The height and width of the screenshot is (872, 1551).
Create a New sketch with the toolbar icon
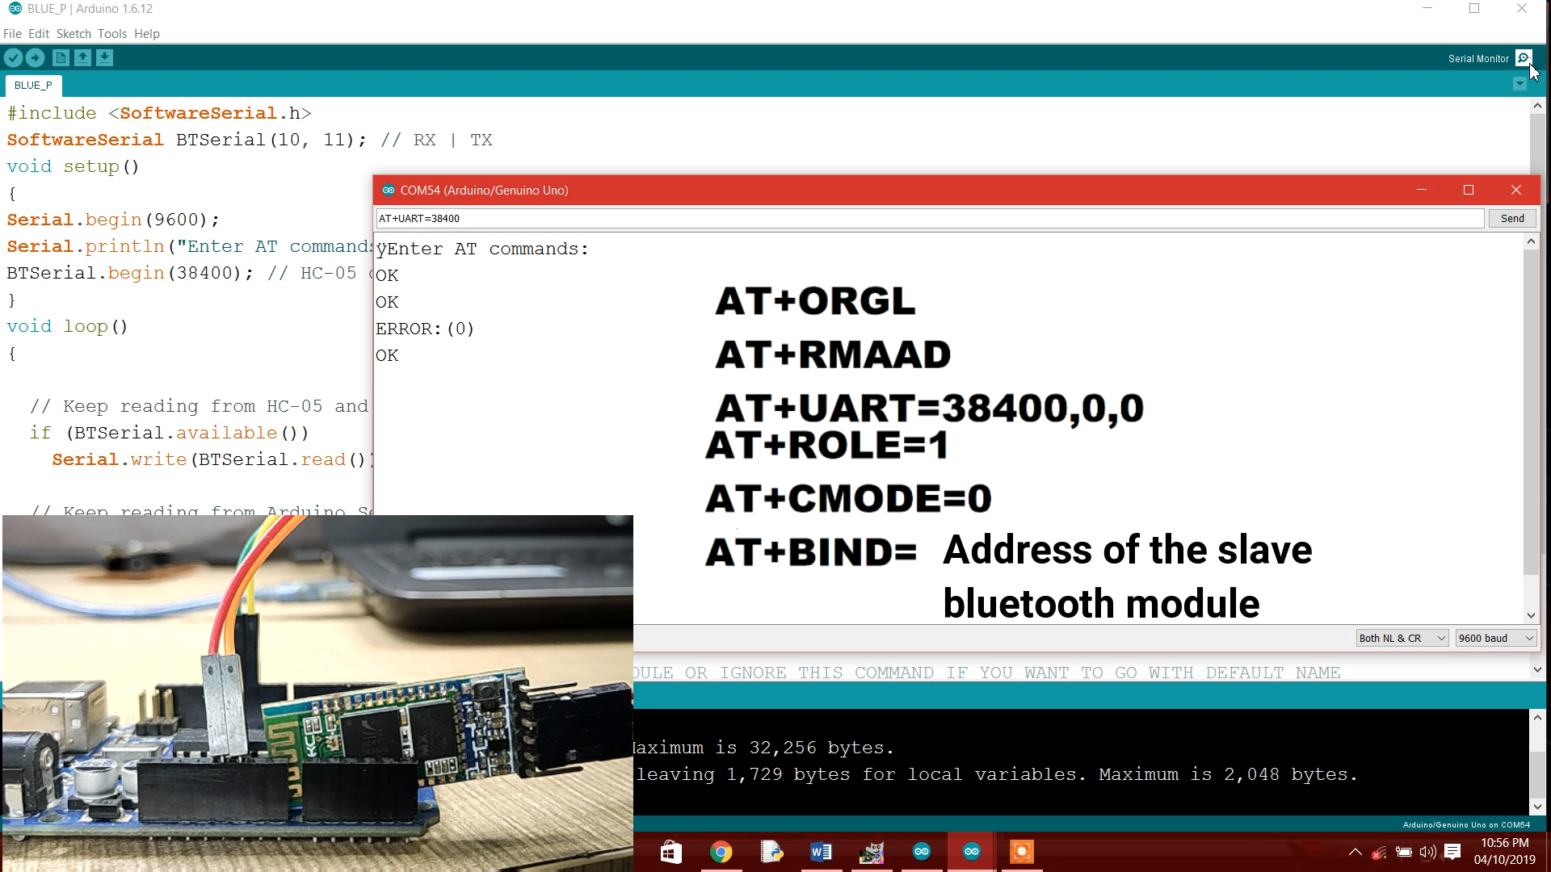pos(61,57)
